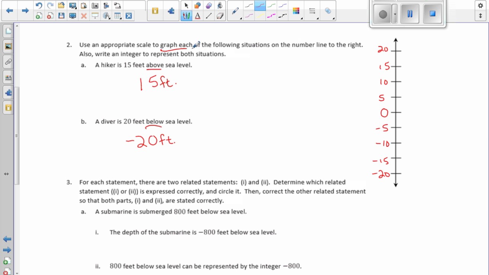Choose the Shapes tool
Viewport: 489px width, 275px height.
[x=198, y=5]
